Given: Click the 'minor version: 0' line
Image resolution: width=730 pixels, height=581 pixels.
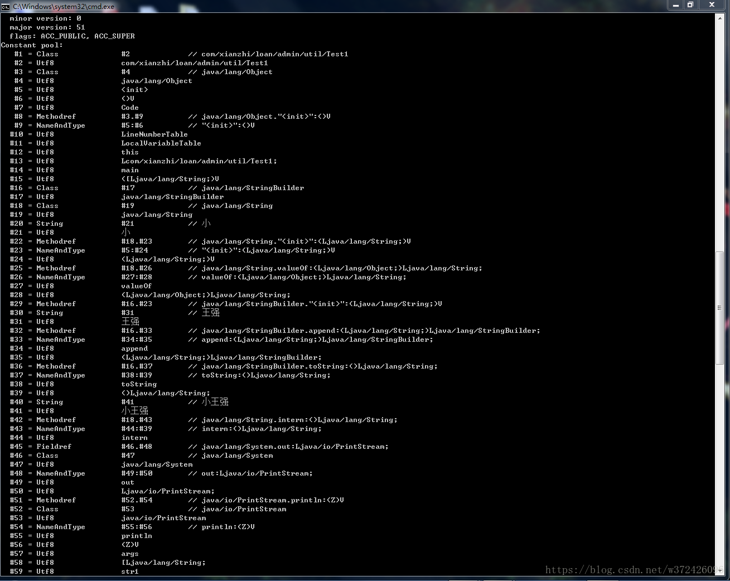Looking at the screenshot, I should 45,18.
